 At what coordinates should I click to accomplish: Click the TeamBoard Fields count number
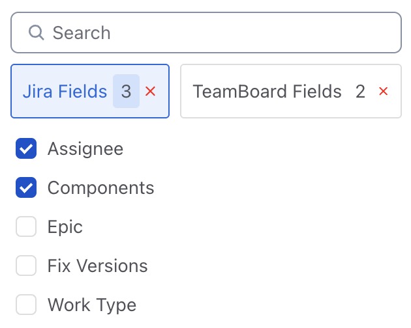(360, 91)
